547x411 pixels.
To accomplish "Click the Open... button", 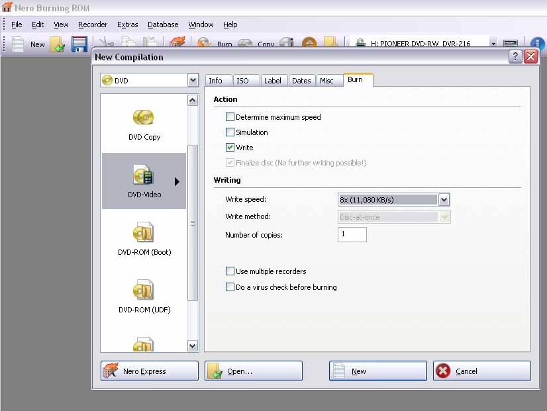I will point(253,371).
